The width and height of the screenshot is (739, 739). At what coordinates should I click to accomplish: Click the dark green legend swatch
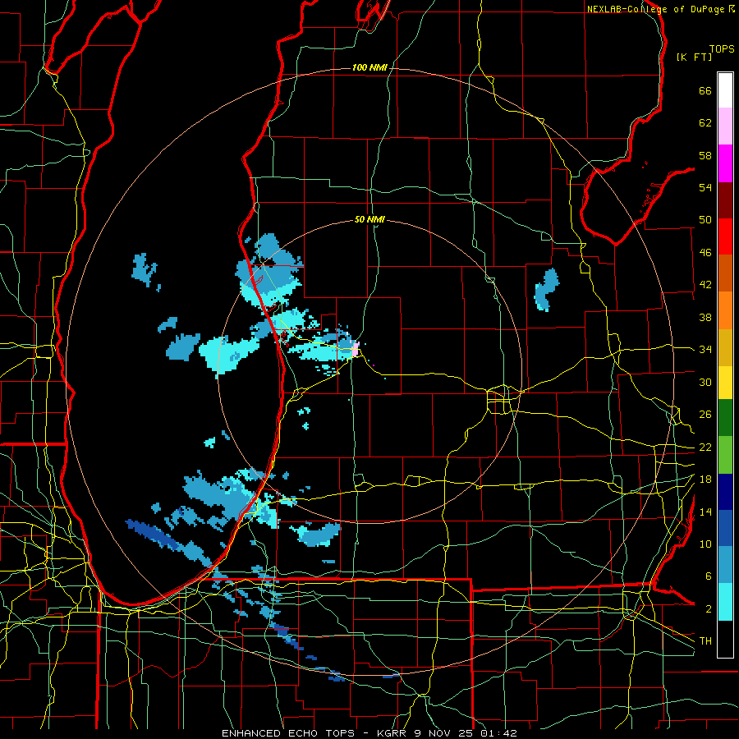pyautogui.click(x=725, y=418)
